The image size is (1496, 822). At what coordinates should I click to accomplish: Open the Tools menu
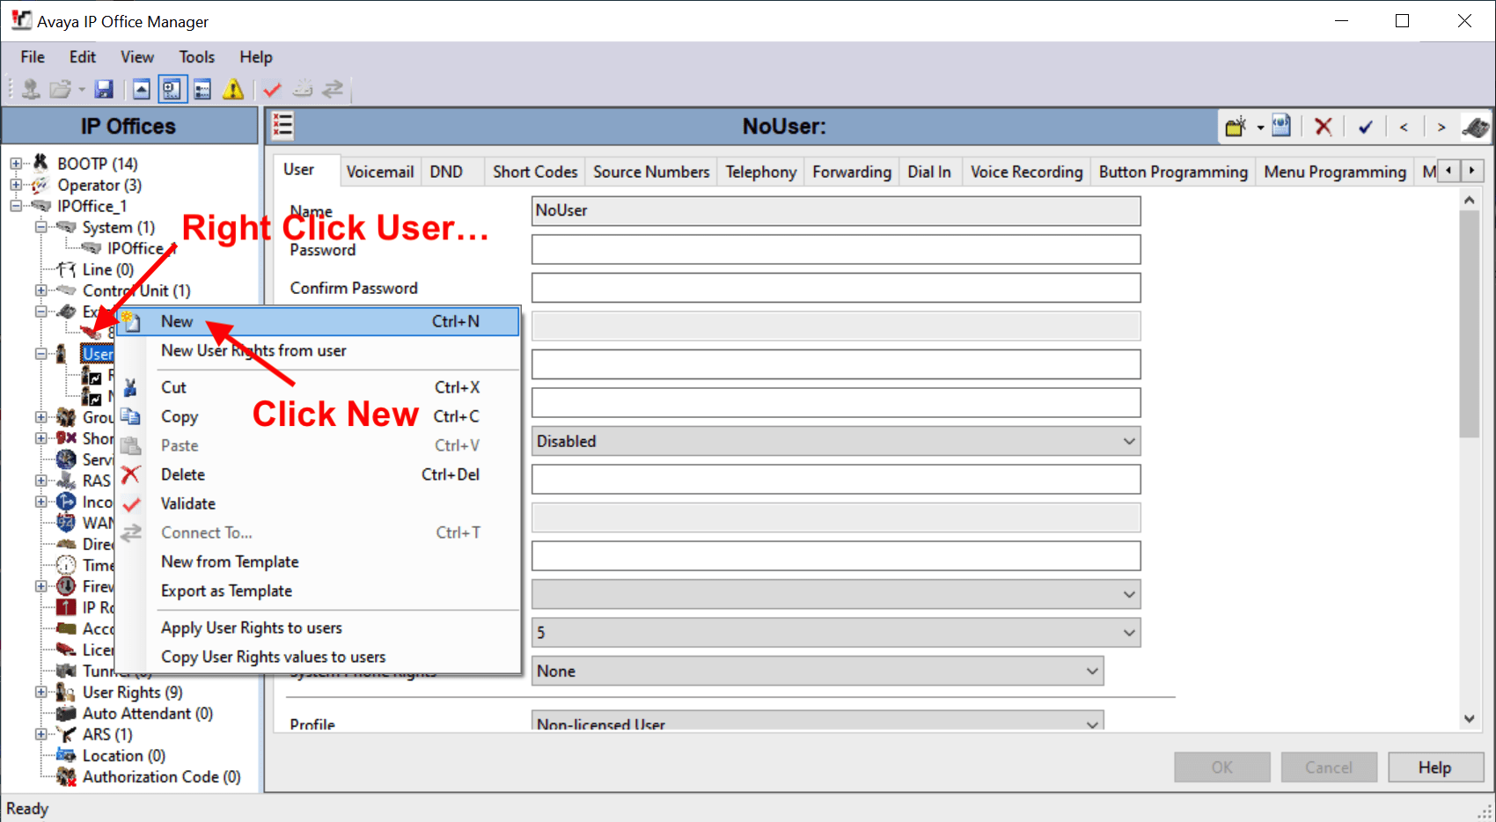197,57
